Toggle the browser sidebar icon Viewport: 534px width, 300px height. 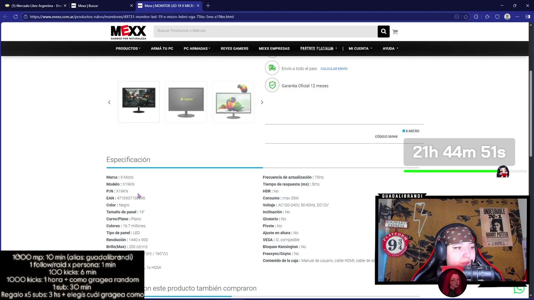click(x=528, y=17)
